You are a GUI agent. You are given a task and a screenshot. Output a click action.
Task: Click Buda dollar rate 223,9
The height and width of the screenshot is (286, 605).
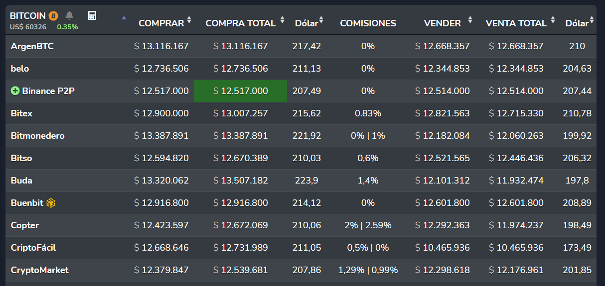pyautogui.click(x=307, y=181)
